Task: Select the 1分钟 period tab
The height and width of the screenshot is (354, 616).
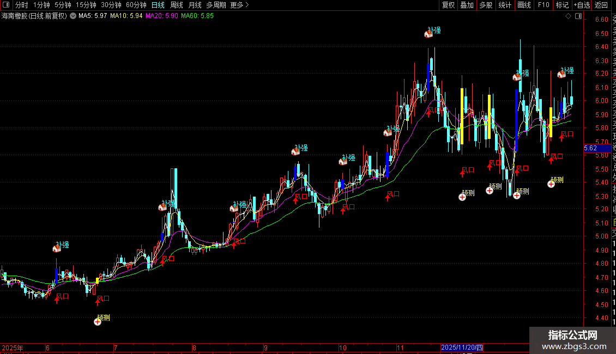Action: (41, 5)
